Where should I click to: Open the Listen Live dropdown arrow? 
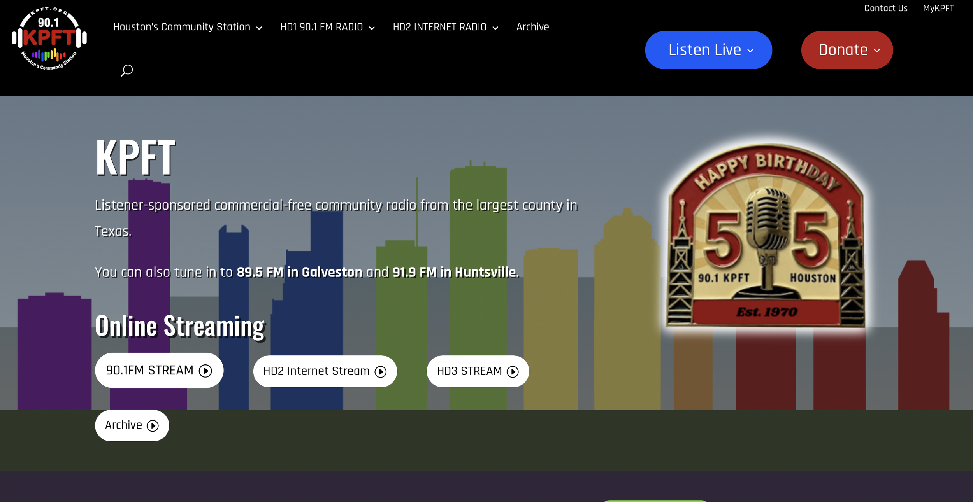[750, 51]
